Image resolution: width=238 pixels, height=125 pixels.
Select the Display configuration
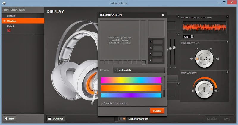(23, 21)
